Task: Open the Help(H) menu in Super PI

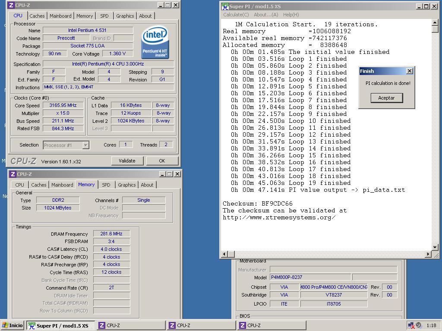Action: pyautogui.click(x=291, y=15)
